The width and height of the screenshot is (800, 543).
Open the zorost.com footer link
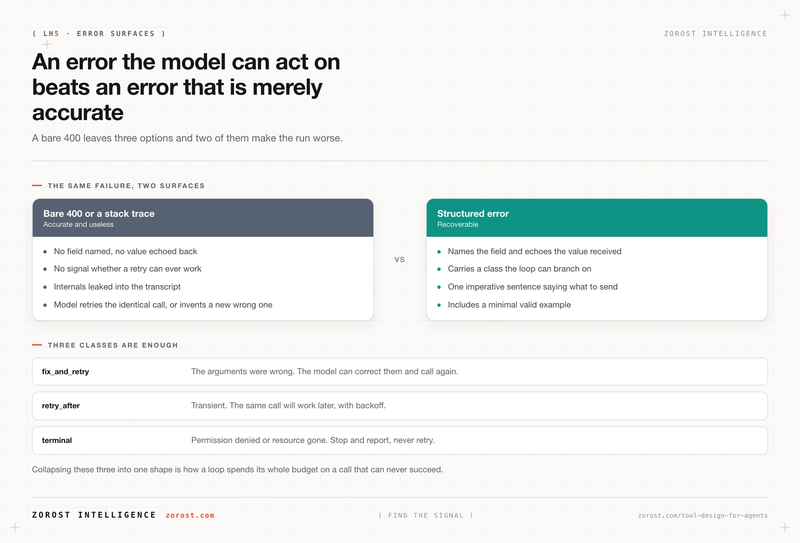click(190, 515)
